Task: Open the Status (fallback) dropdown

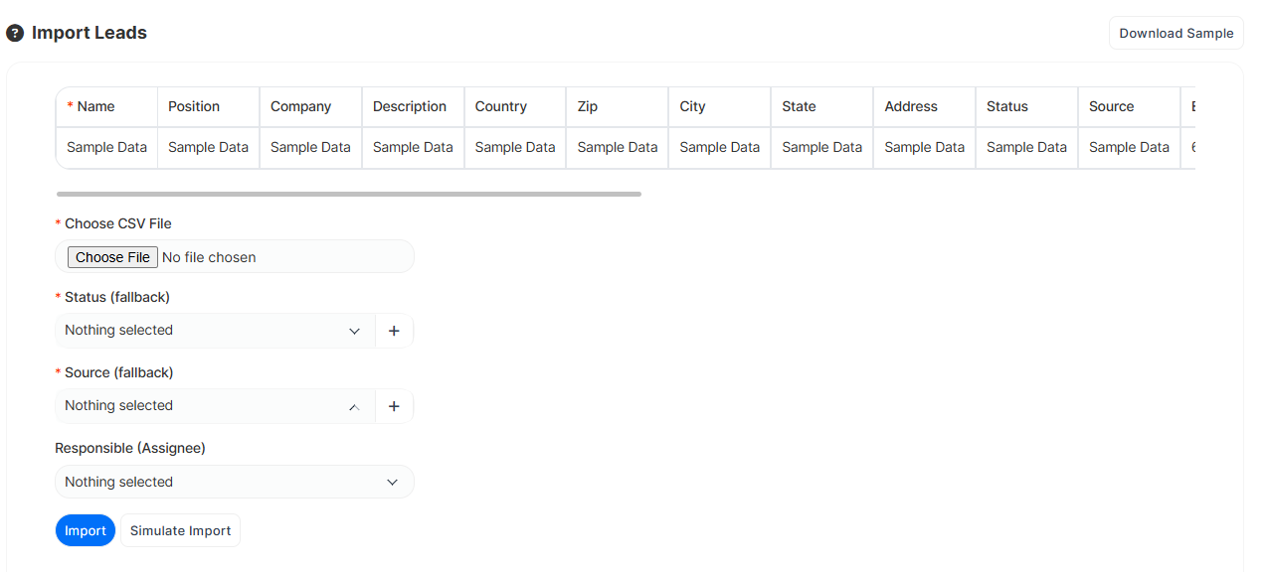Action: (x=215, y=331)
